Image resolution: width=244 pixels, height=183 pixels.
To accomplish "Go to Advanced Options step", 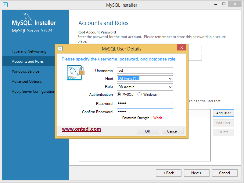I will pyautogui.click(x=27, y=81).
